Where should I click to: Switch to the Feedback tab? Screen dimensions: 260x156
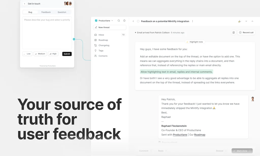(x=46, y=12)
